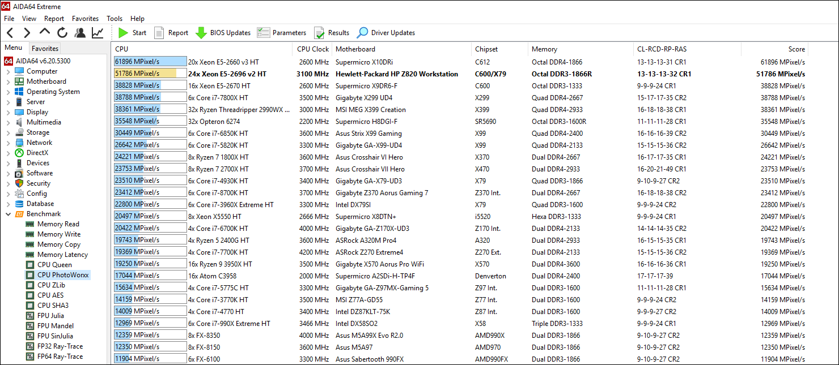Click the Parameters checklist icon
The width and height of the screenshot is (839, 365).
click(x=263, y=33)
